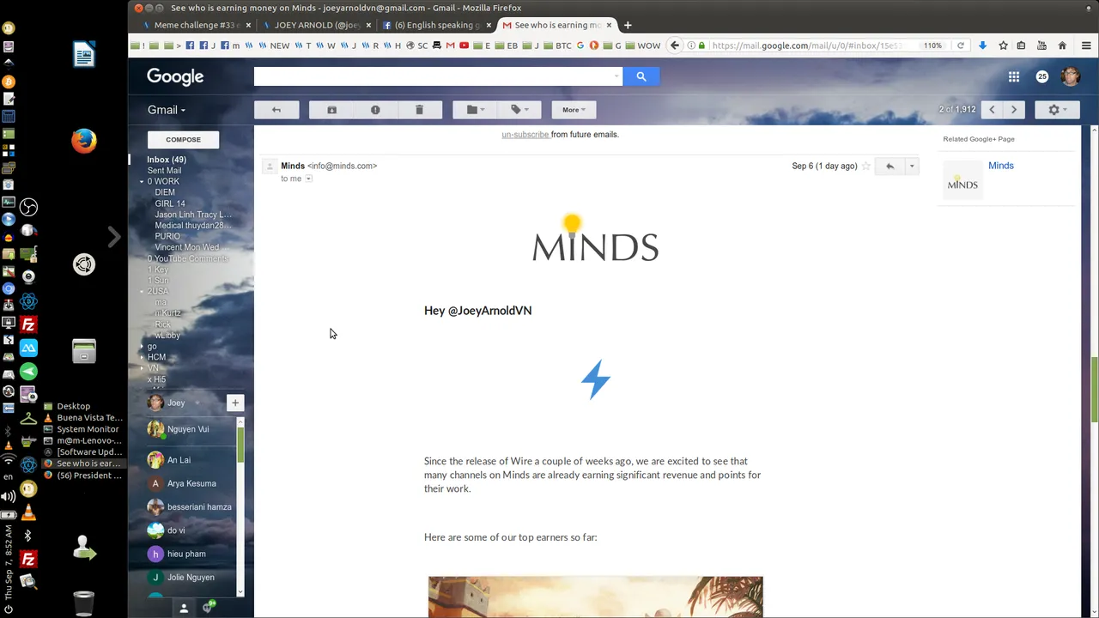Open site identity padlock icon
Viewport: 1099px width, 618px height.
click(702, 45)
